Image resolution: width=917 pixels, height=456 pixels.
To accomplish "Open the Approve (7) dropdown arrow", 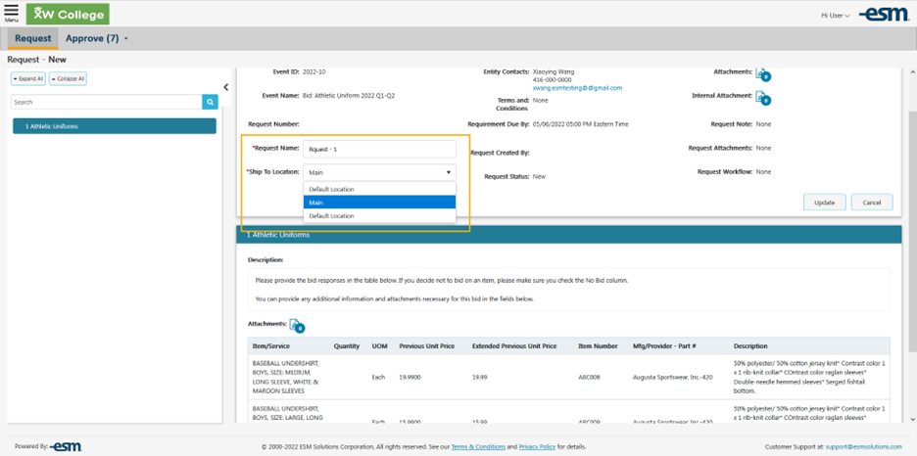I will (x=126, y=39).
